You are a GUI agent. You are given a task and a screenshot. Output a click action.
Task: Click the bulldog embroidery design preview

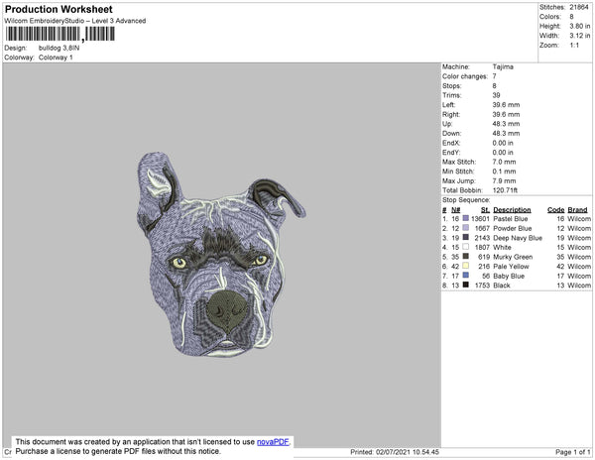pyautogui.click(x=221, y=255)
